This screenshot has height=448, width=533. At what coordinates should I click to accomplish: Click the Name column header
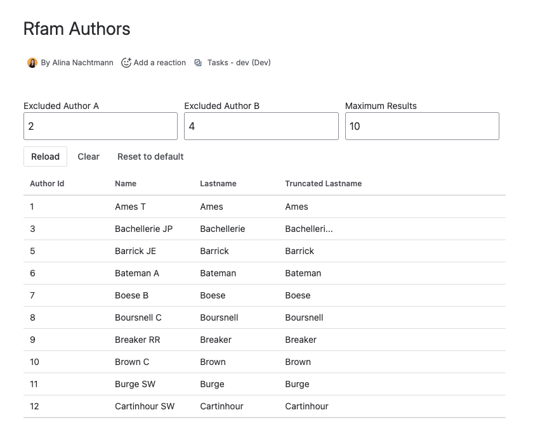click(126, 184)
